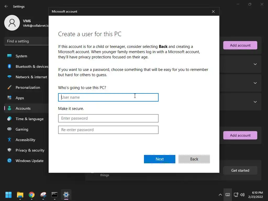The height and width of the screenshot is (201, 268).
Task: Open Windows Update settings
Action: [x=26, y=161]
